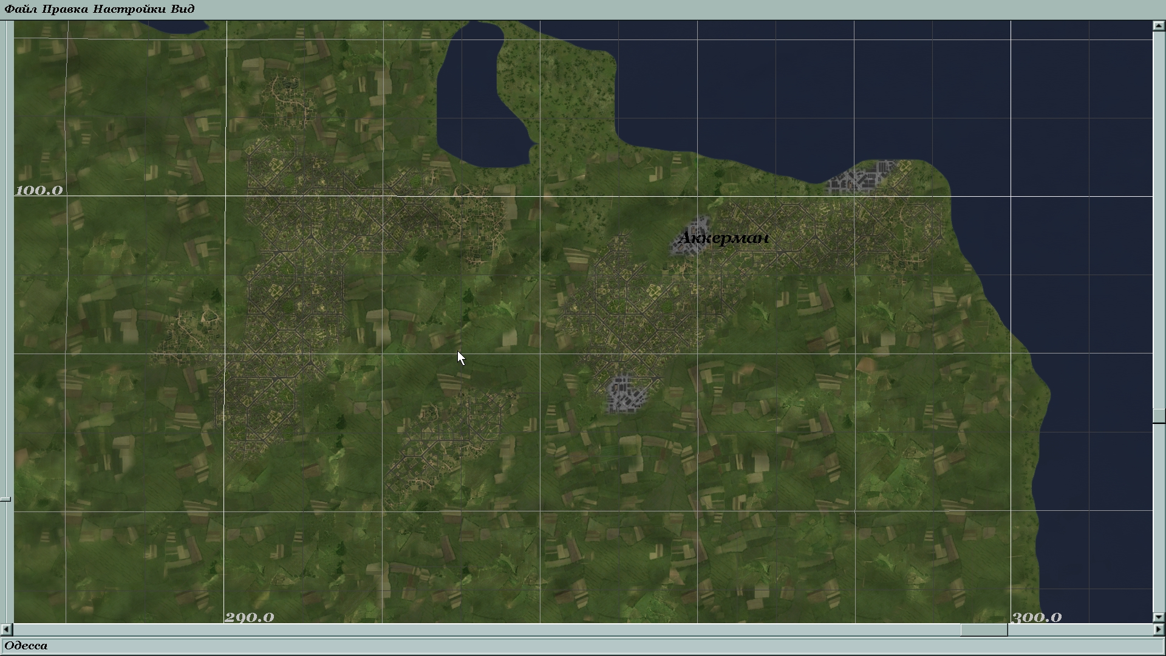Click the 100.0 grid coordinate label
This screenshot has width=1166, height=656.
point(39,191)
